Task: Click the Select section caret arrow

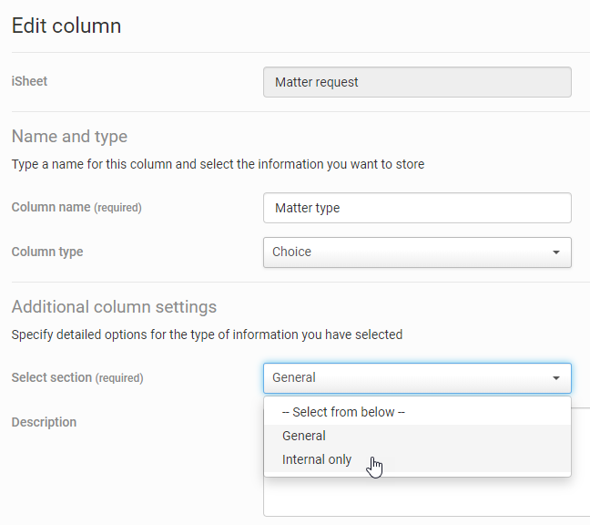Action: point(556,378)
